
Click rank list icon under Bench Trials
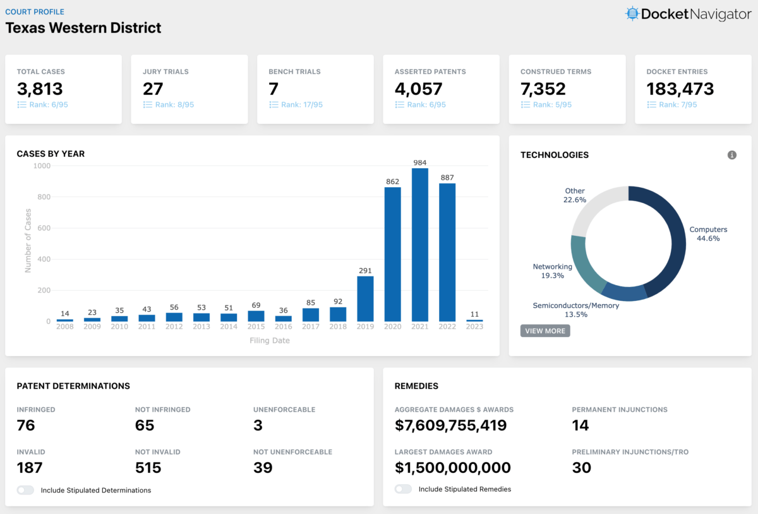coord(274,105)
